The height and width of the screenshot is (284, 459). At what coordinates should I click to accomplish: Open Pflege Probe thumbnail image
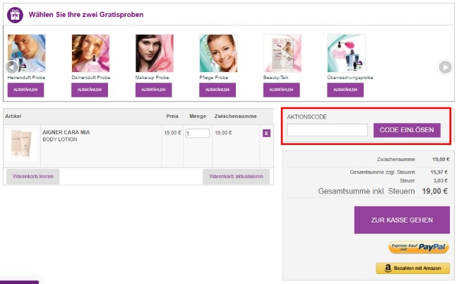pyautogui.click(x=218, y=53)
